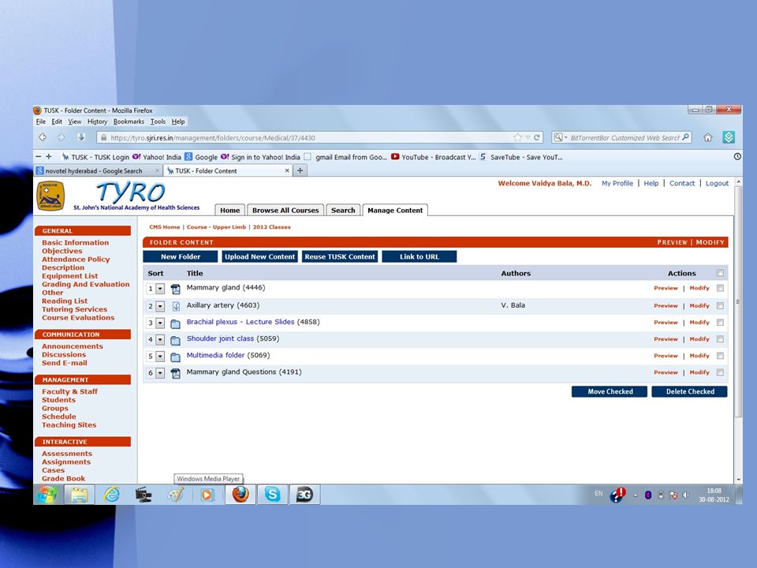Viewport: 757px width, 568px height.
Task: Switch to the Search tab
Action: tap(343, 210)
